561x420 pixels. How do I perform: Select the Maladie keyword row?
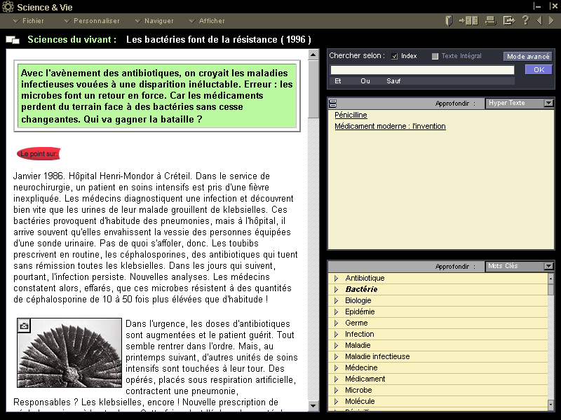[438, 346]
